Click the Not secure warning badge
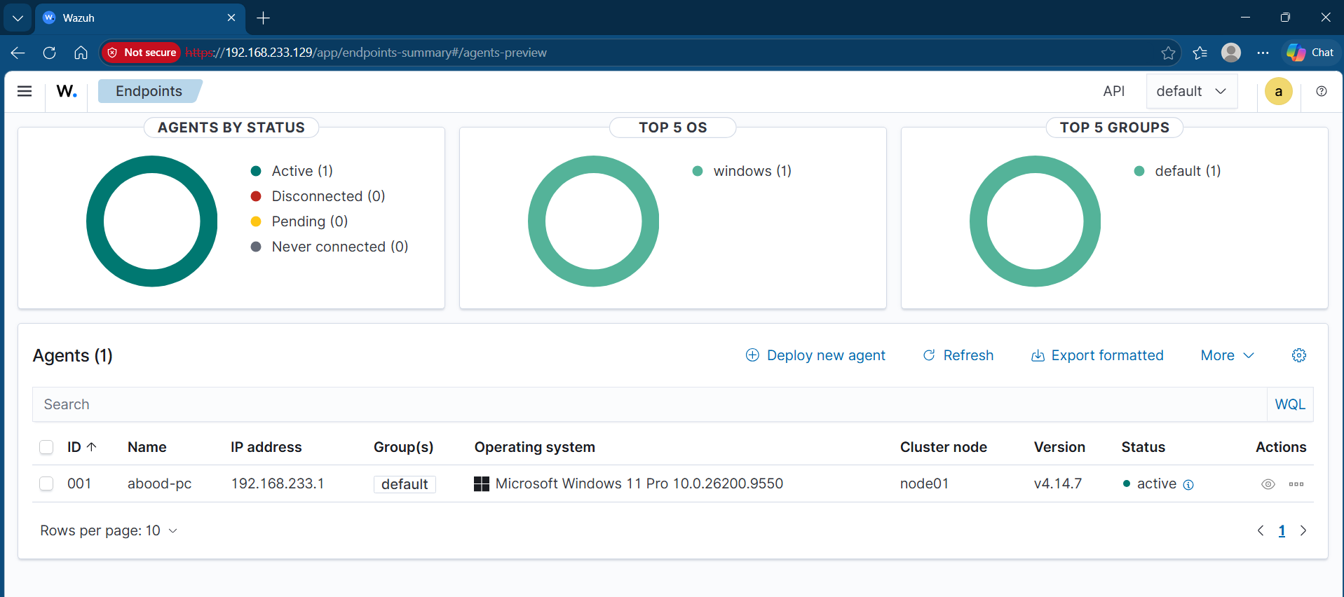This screenshot has height=597, width=1344. tap(142, 53)
